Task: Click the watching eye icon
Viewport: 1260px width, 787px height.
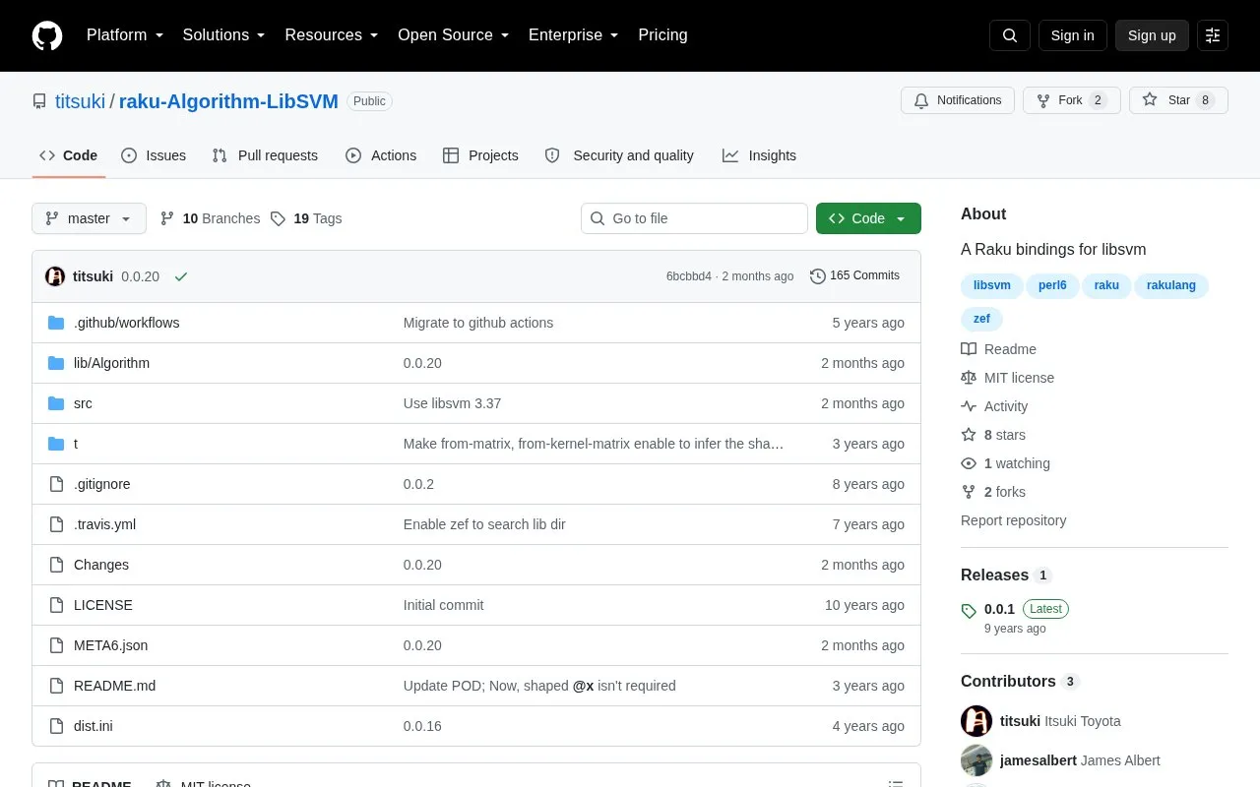Action: click(969, 463)
